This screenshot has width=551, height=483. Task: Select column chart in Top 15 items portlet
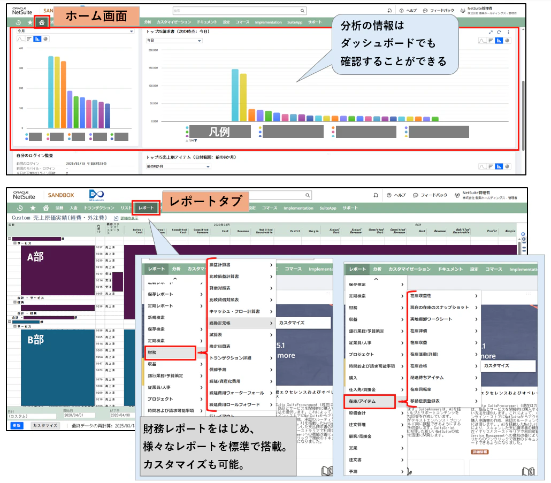click(x=499, y=166)
